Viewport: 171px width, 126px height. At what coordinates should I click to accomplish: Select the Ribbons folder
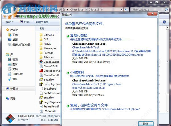[x=47, y=57]
